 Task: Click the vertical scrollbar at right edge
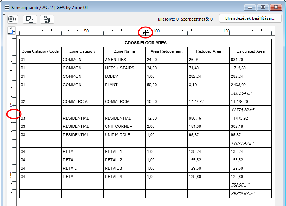[x=279, y=124]
